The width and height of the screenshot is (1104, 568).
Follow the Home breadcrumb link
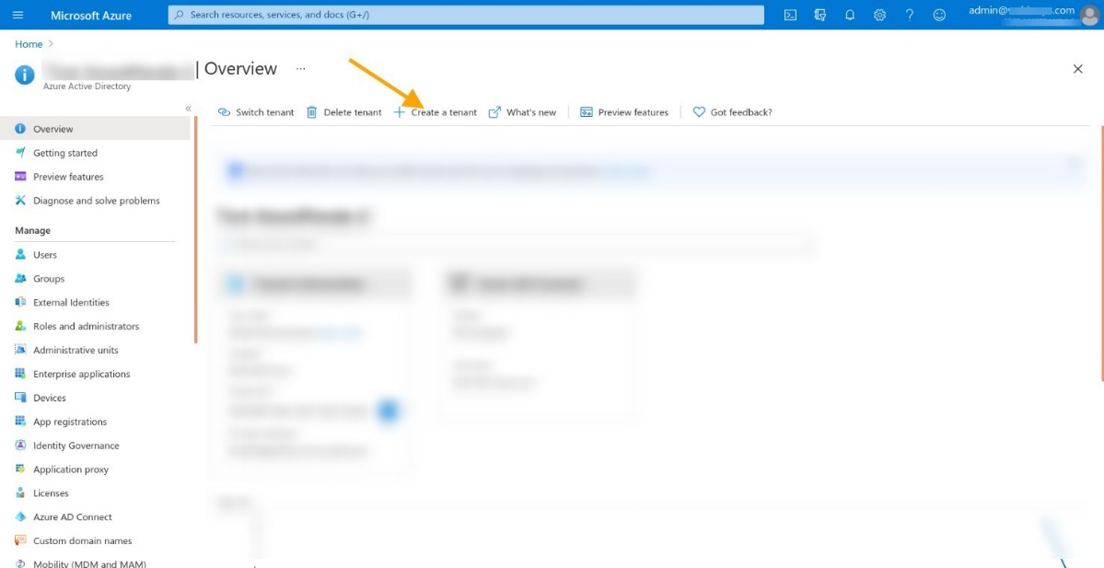(29, 43)
